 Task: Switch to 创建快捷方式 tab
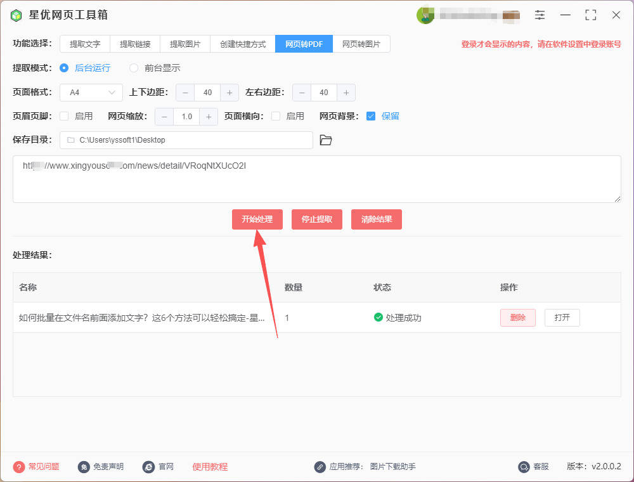click(x=243, y=44)
